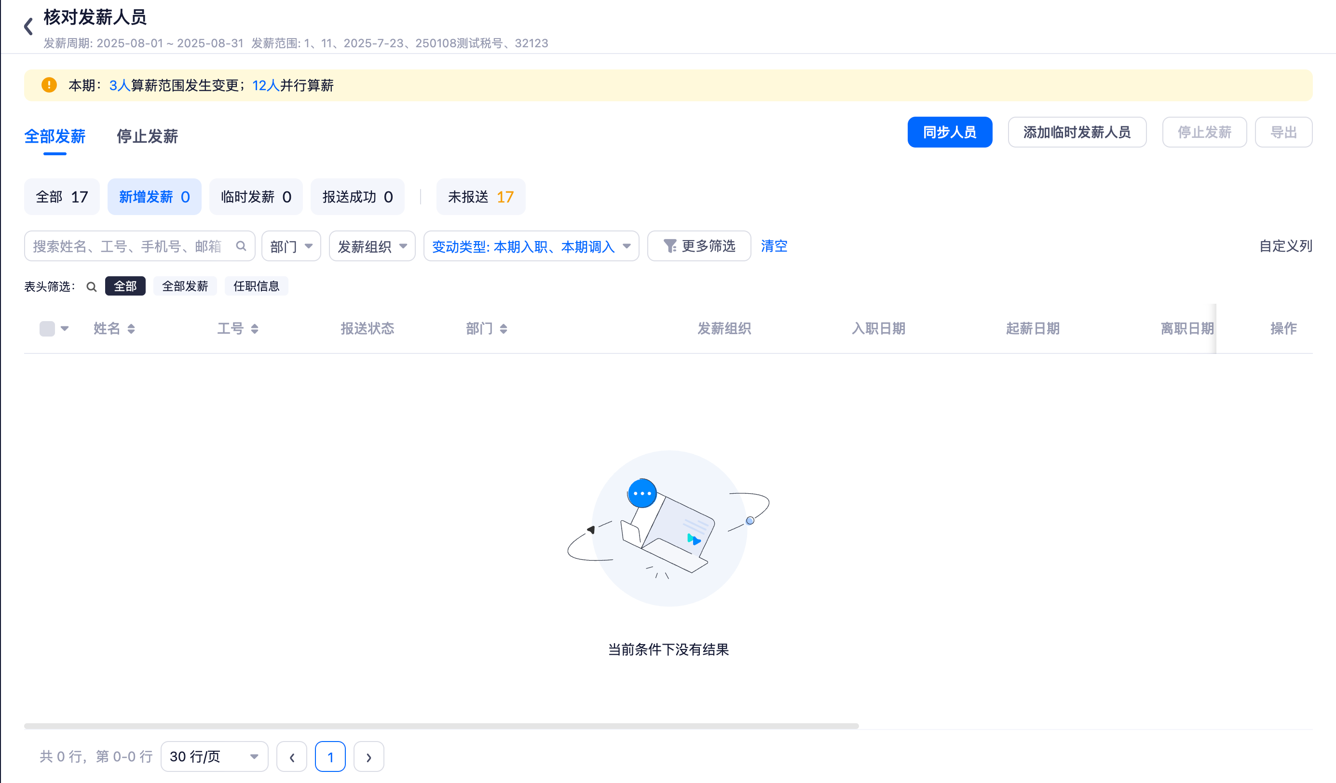Image resolution: width=1336 pixels, height=783 pixels.
Task: Go to next page with right arrow
Action: tap(368, 756)
